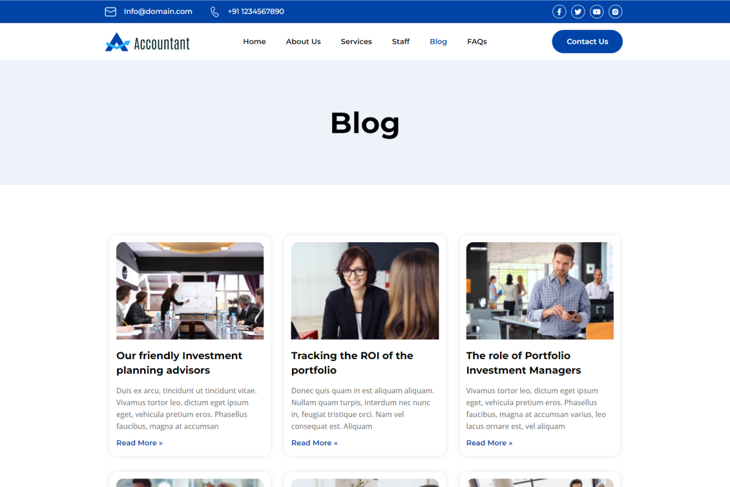Read More on Portfolio Investment Managers post
730x487 pixels.
tap(490, 443)
